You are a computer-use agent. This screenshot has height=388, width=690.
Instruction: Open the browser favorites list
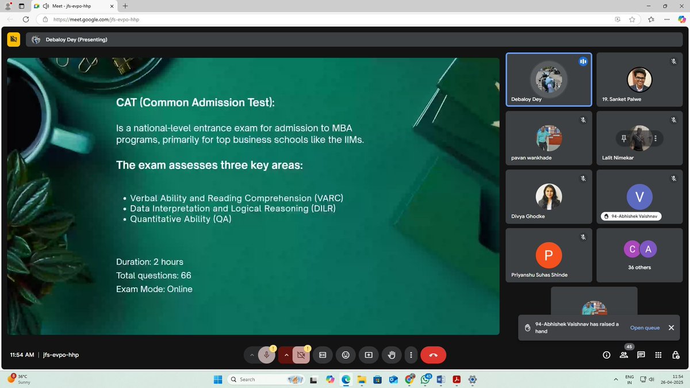[651, 19]
